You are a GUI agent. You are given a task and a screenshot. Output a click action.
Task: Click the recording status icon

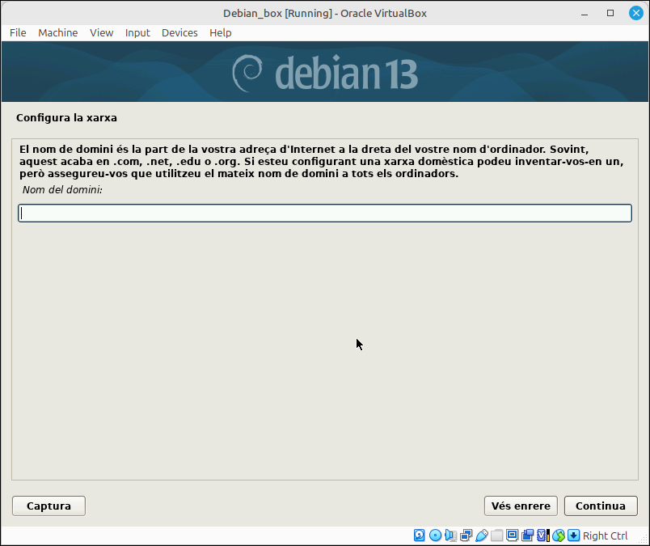point(527,535)
